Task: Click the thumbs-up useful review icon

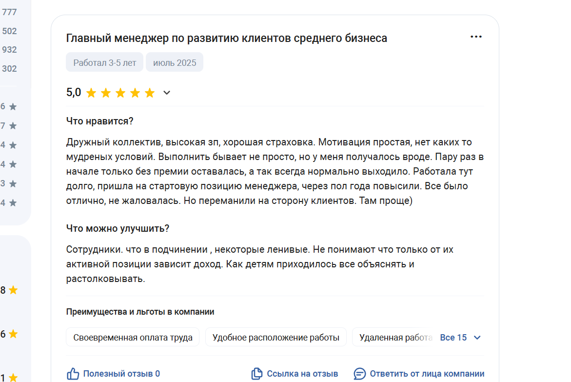Action: [73, 374]
